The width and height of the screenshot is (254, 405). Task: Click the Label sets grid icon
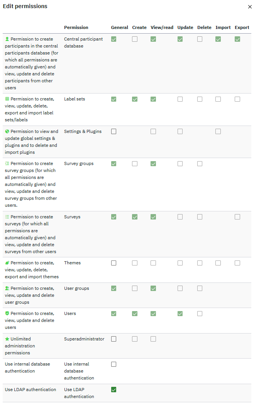click(x=7, y=99)
